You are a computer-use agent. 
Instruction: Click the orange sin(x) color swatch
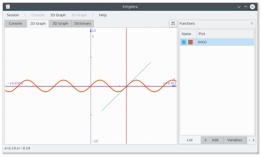(190, 42)
